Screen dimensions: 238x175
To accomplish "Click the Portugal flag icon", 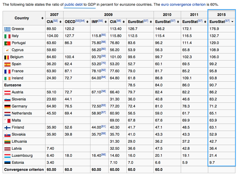I will (x=7, y=43).
